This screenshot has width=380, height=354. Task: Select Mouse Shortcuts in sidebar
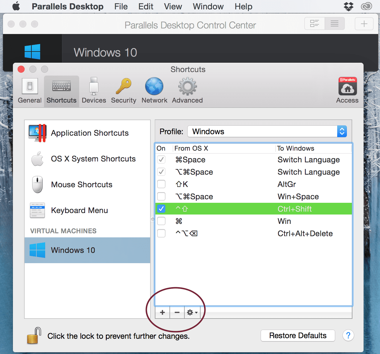pos(87,185)
